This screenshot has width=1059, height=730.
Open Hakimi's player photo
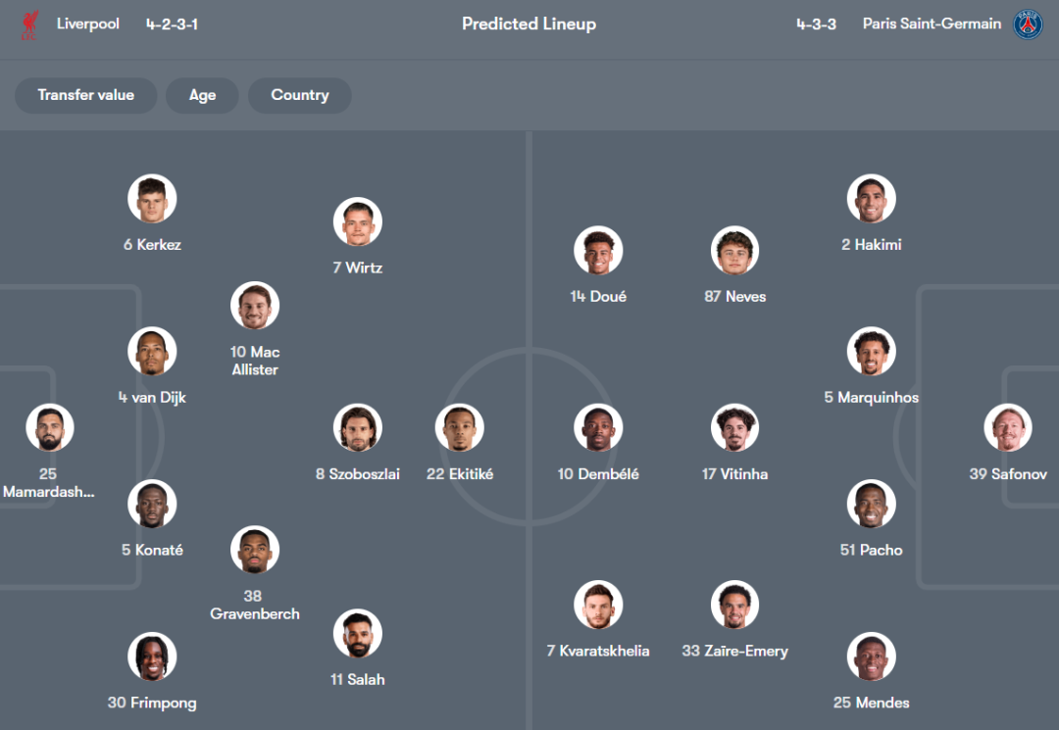click(x=871, y=199)
